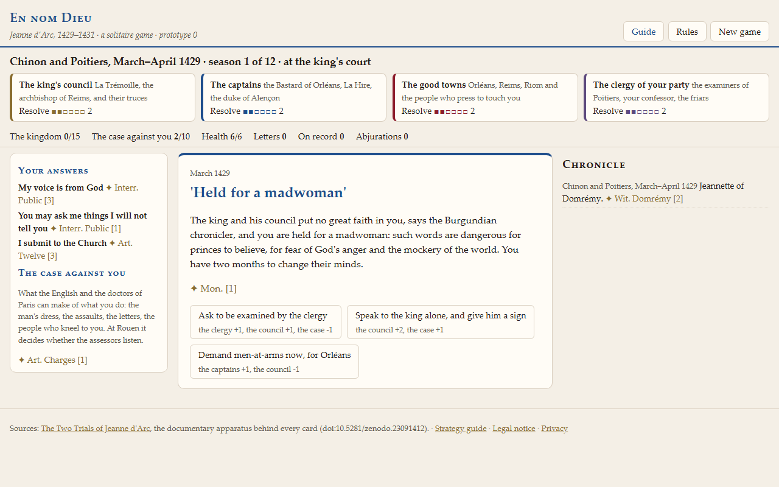Click the 'On record 0' stat
Image resolution: width=779 pixels, height=487 pixels.
tap(321, 137)
